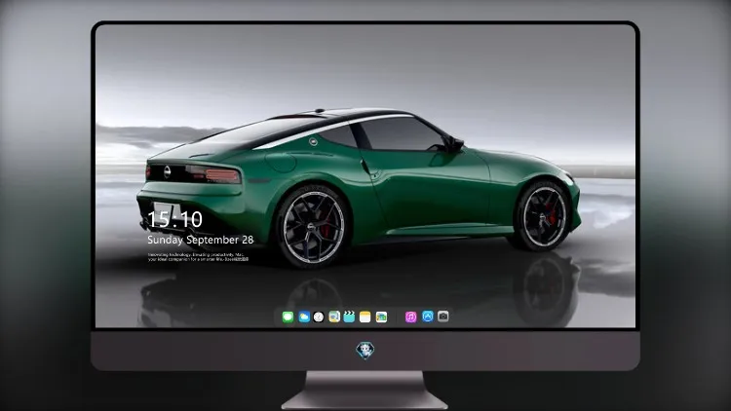Click the Sunday September 28 date
Viewport: 731px width, 411px height.
(201, 240)
